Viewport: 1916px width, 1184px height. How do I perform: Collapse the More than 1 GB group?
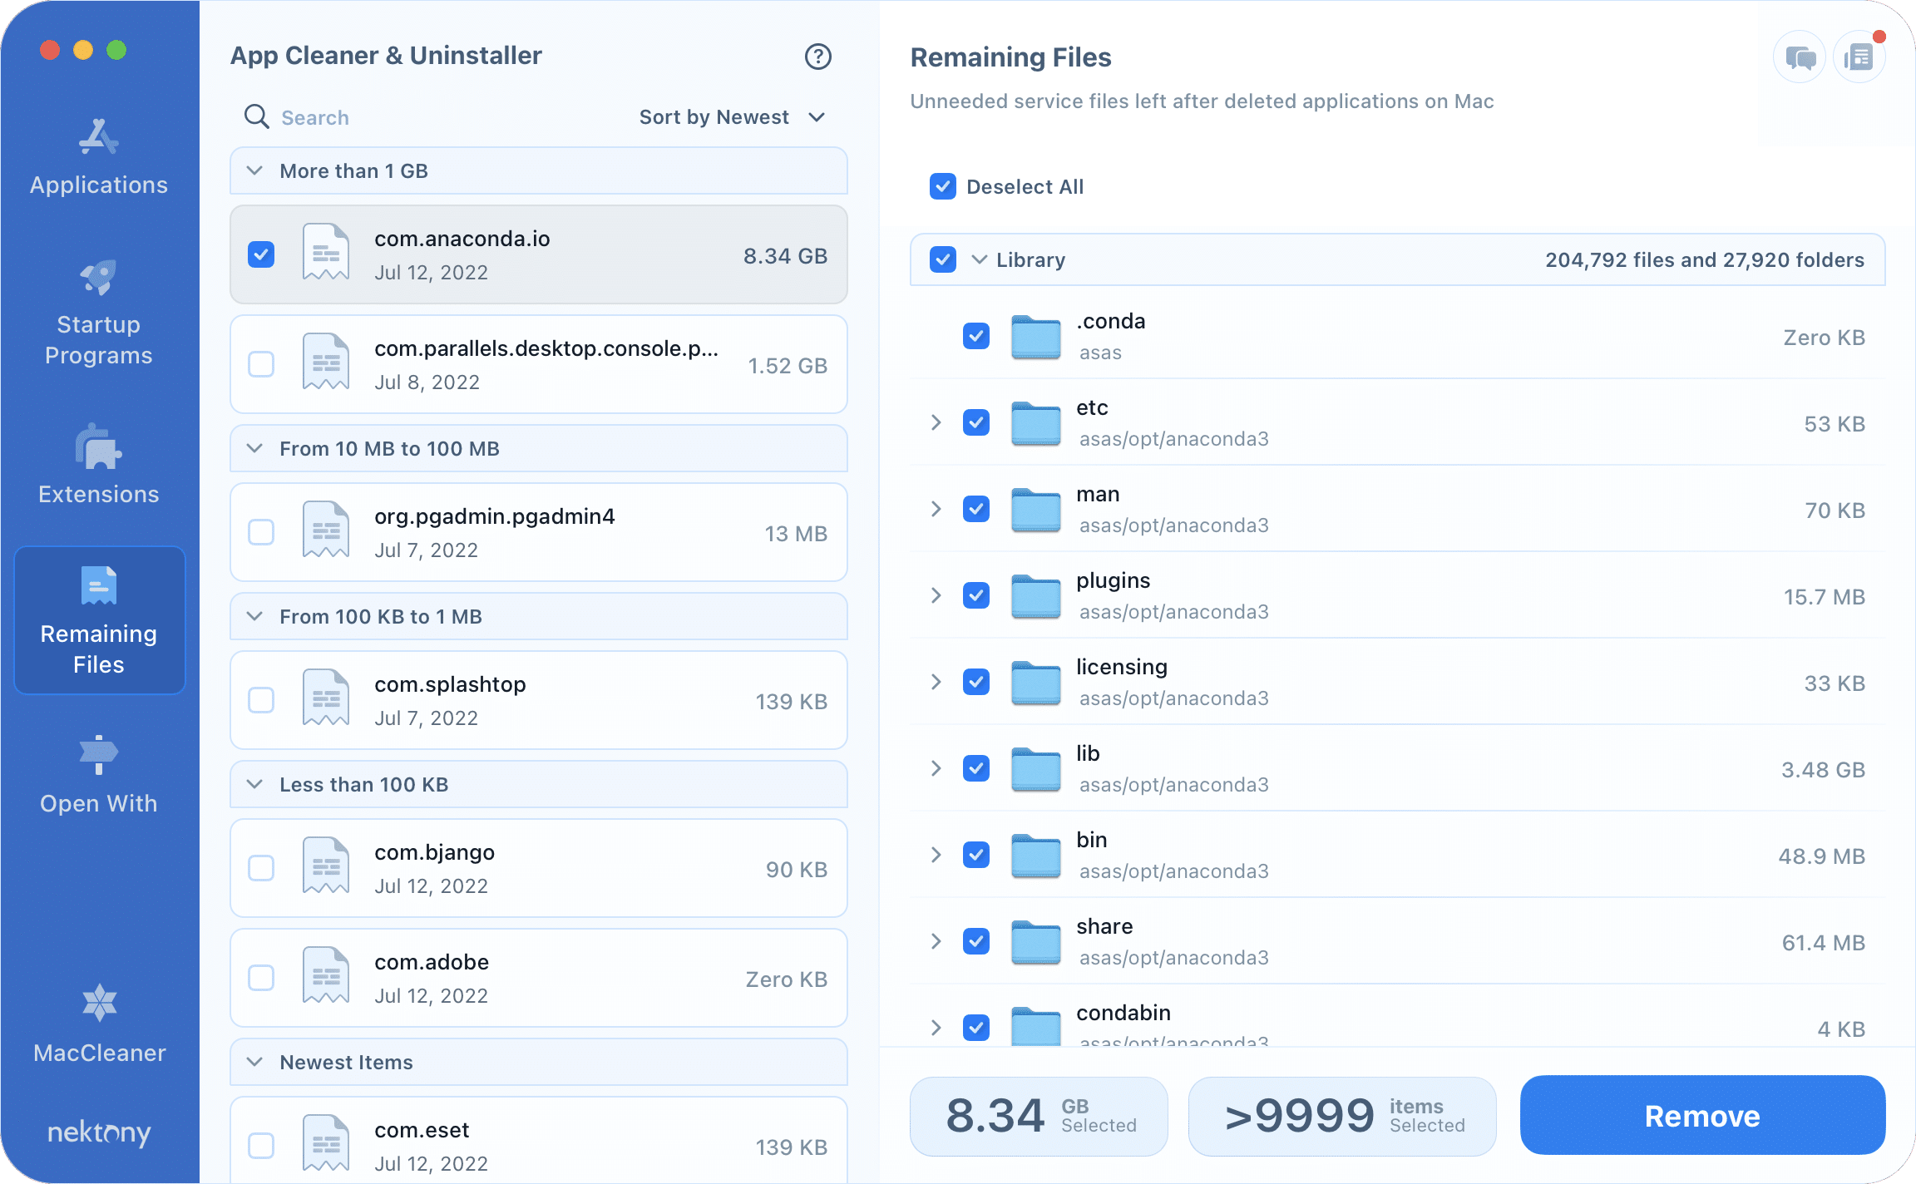(255, 170)
